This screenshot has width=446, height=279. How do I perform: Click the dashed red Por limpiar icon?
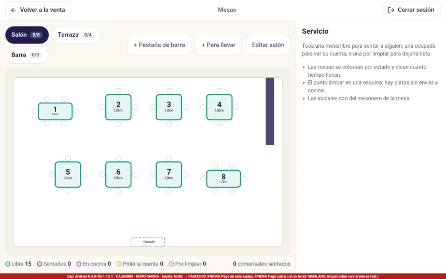(x=171, y=264)
